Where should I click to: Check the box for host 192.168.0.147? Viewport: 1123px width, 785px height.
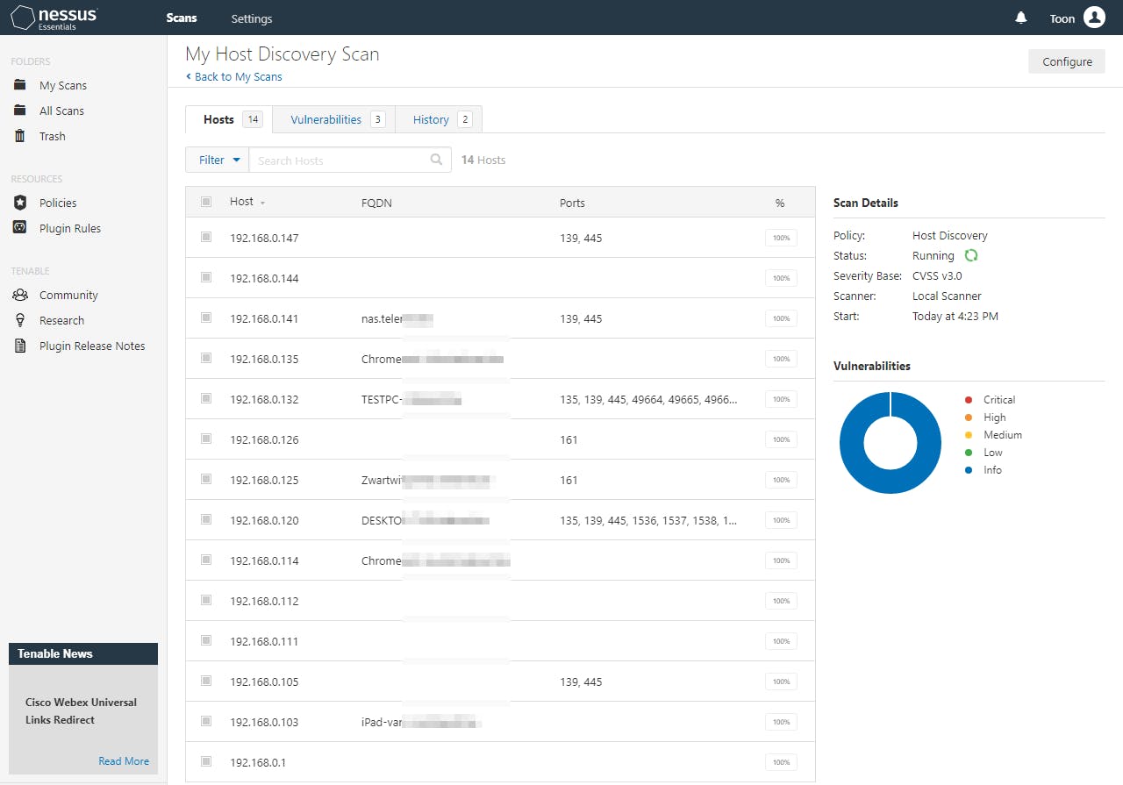pos(206,237)
